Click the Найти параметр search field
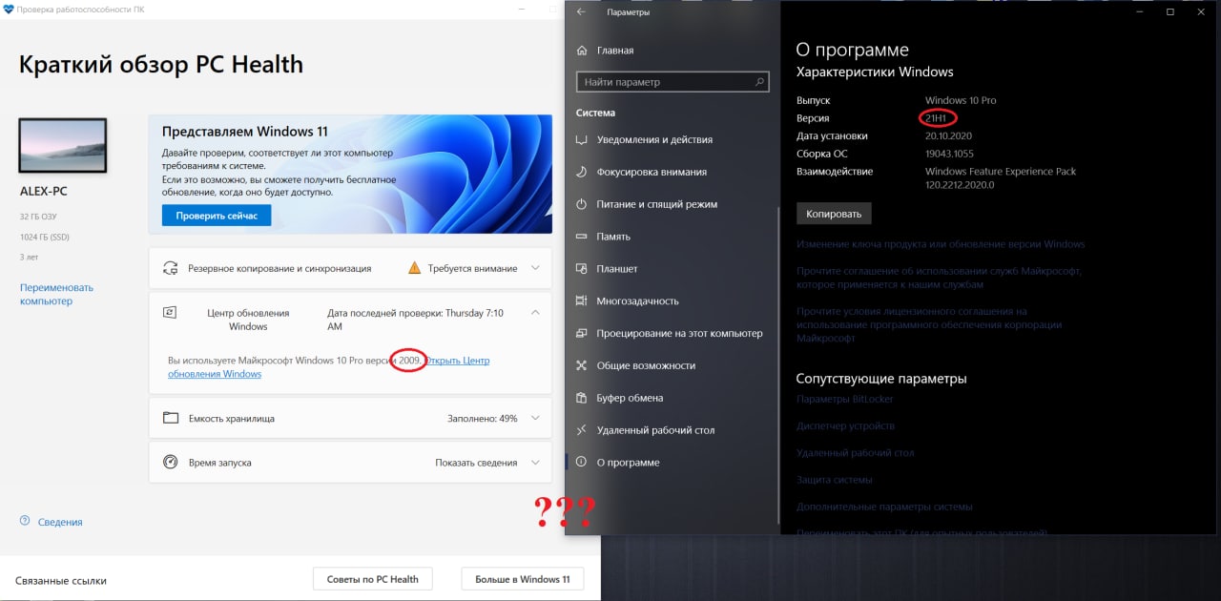1221x601 pixels. click(x=673, y=82)
